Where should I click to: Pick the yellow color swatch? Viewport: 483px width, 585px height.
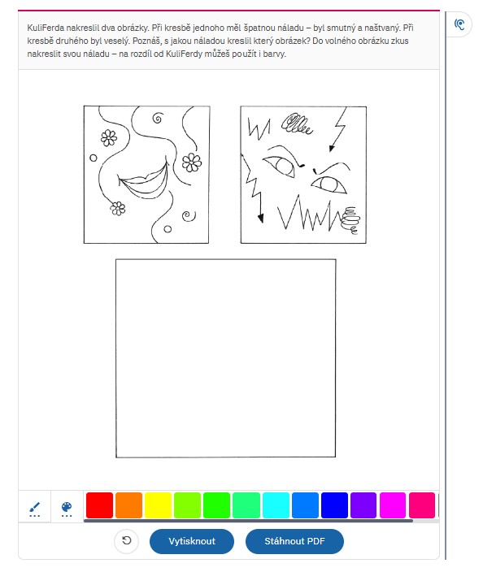click(158, 505)
